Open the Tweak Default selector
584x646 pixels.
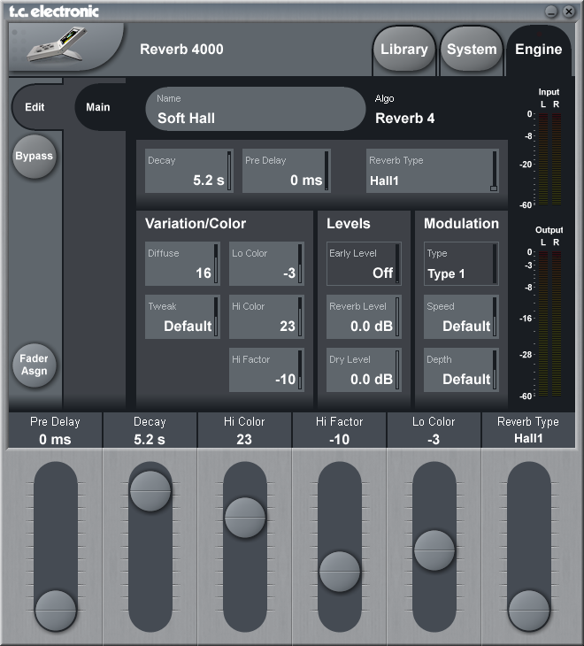[x=182, y=317]
